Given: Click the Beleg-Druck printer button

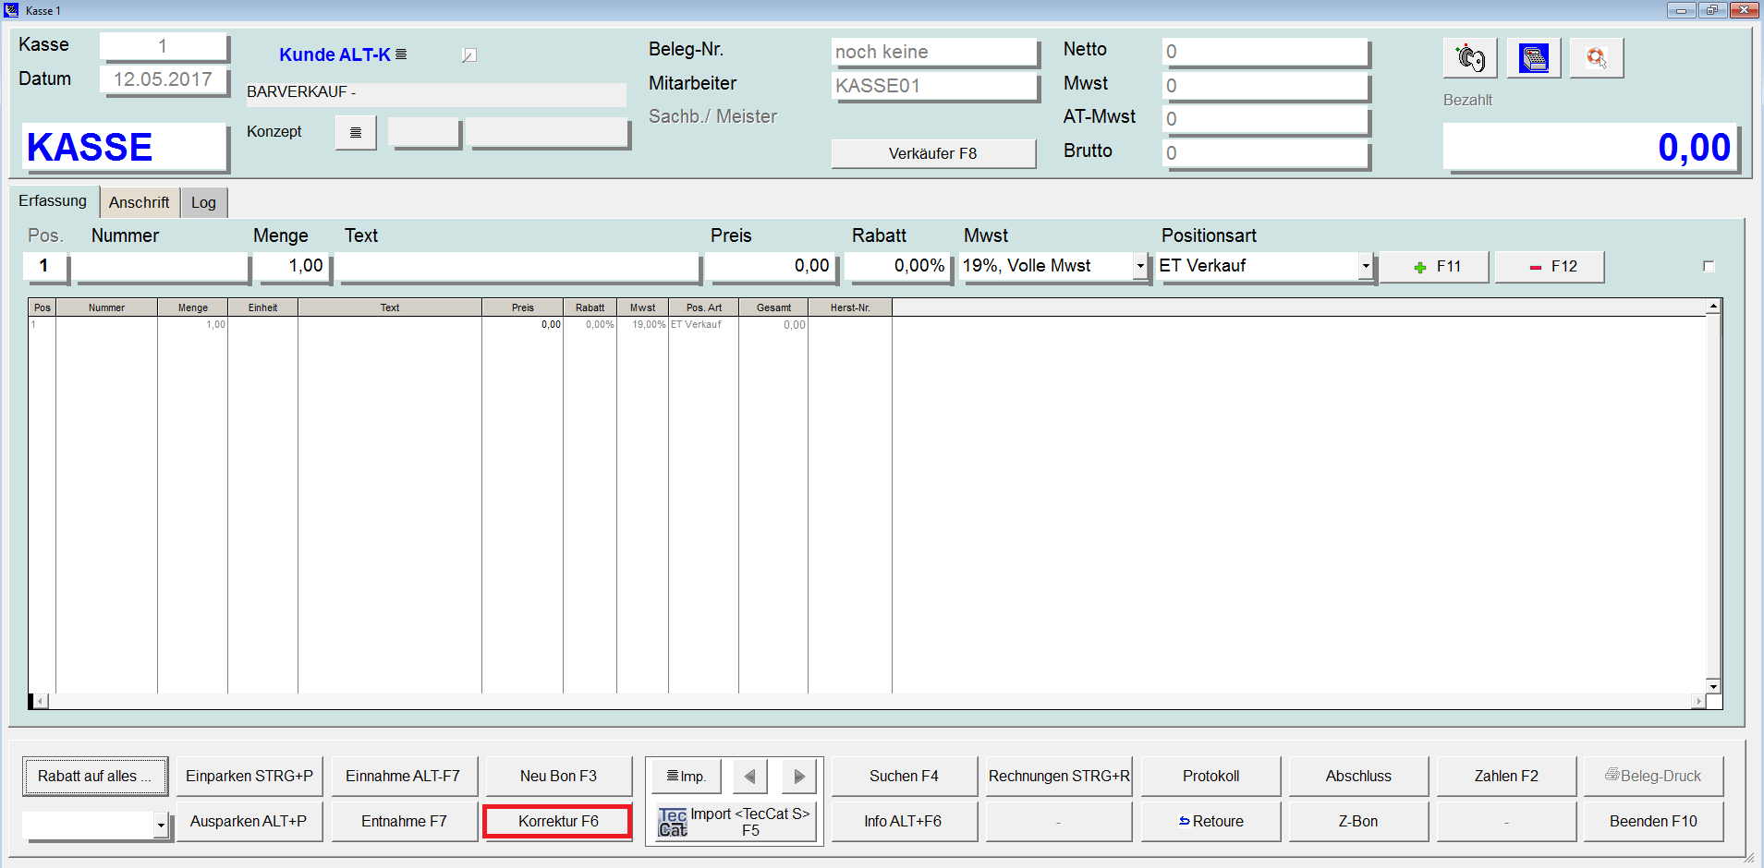Looking at the screenshot, I should point(1653,777).
